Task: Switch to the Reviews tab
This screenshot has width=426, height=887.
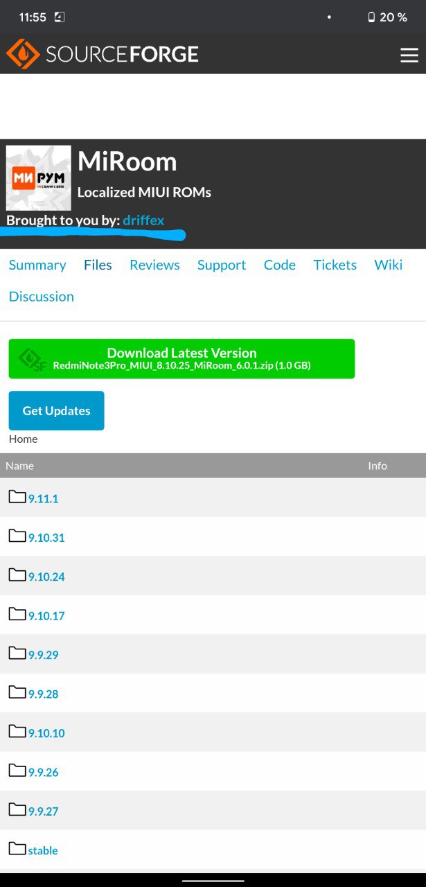Action: coord(154,265)
